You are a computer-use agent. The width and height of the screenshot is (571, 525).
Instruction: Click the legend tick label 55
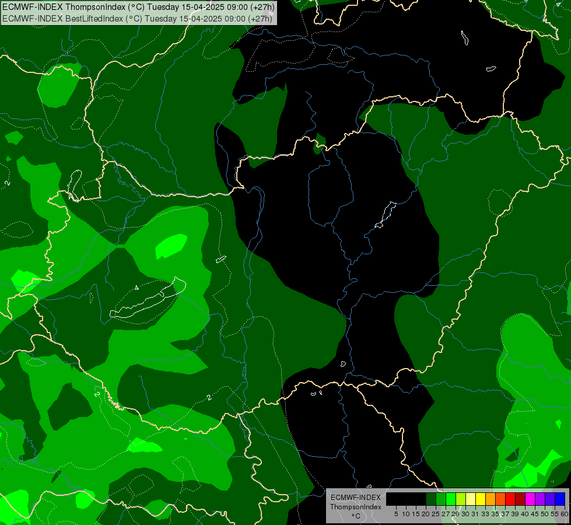point(555,514)
